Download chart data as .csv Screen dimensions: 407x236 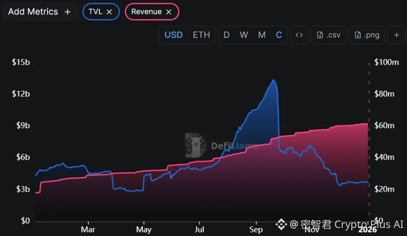(x=328, y=35)
